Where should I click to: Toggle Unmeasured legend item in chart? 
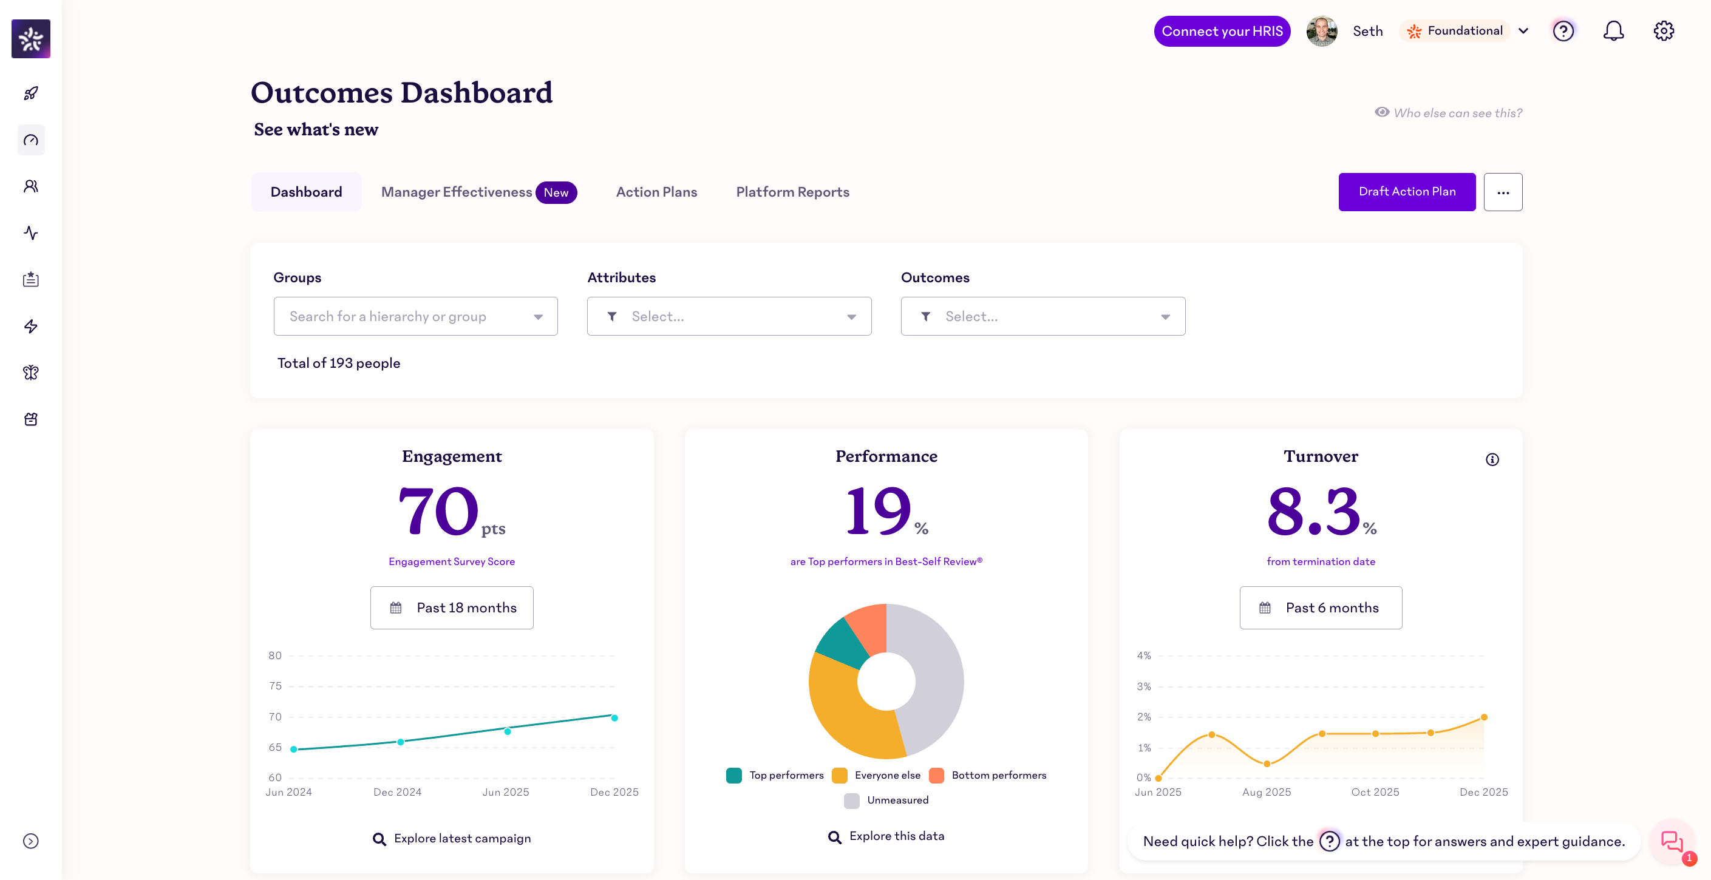click(x=886, y=800)
